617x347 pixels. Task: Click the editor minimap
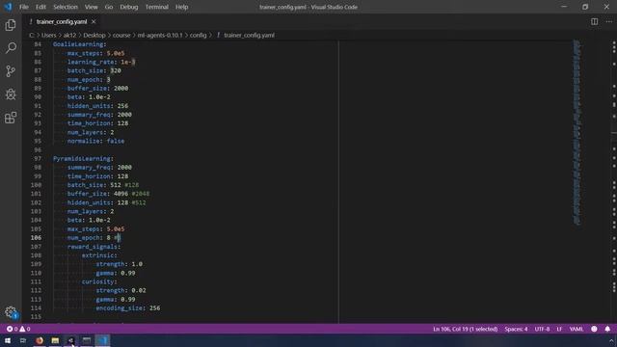pyautogui.click(x=577, y=132)
